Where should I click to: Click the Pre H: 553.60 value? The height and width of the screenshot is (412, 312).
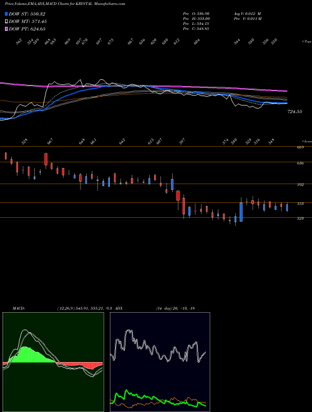(x=196, y=18)
